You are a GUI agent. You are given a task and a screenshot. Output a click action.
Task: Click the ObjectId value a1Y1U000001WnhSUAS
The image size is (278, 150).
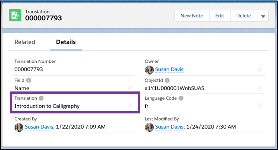[175, 88]
